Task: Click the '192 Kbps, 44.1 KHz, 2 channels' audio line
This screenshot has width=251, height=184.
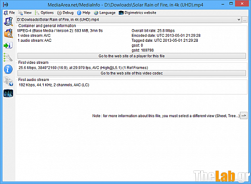Action: (54, 85)
